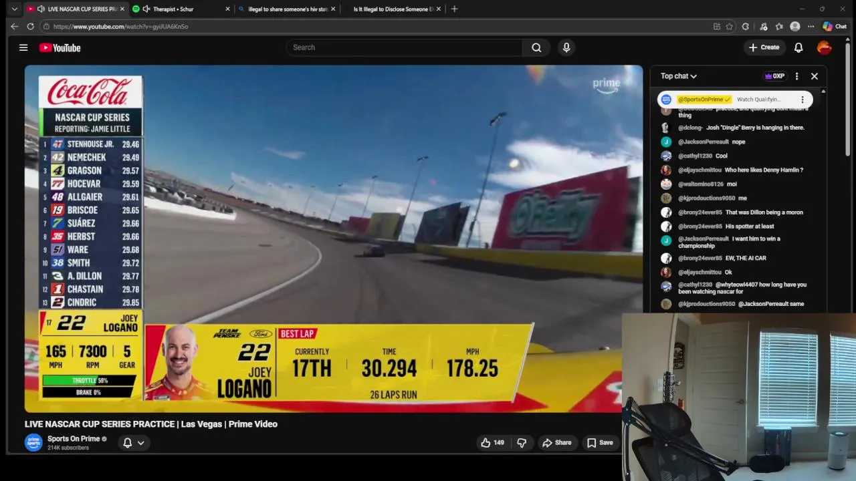
Task: Close the live chat panel
Action: click(815, 76)
